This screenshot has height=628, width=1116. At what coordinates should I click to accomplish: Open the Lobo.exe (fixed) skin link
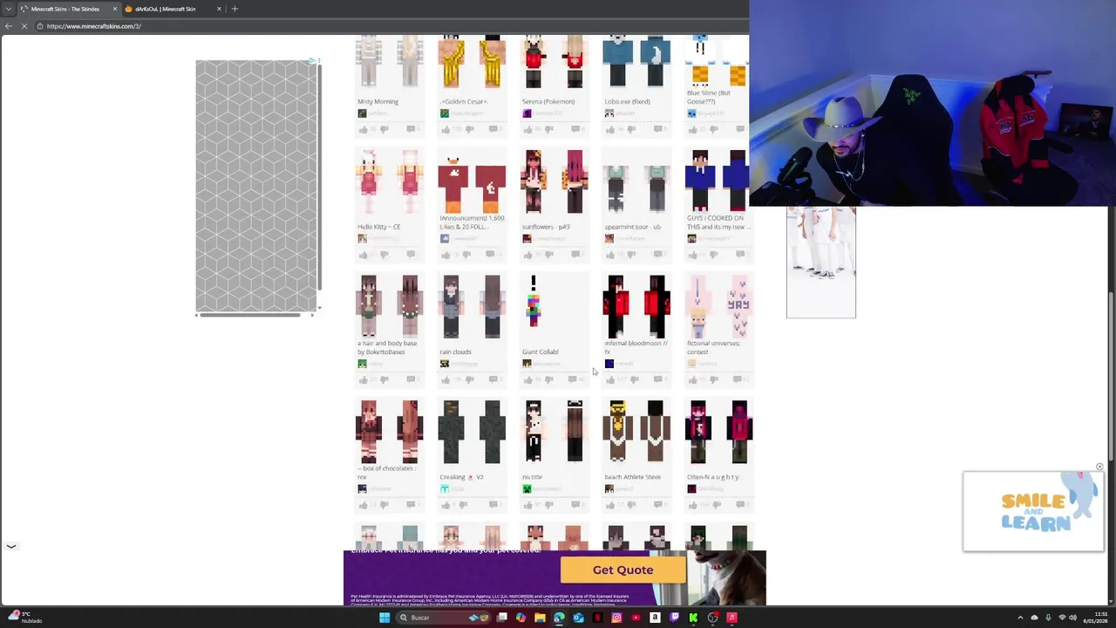pos(627,101)
